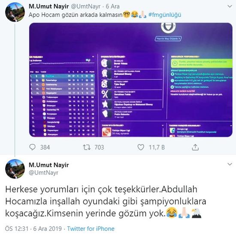236x238 pixels.
Task: Click the 11,7 B likes count
Action: click(x=157, y=147)
